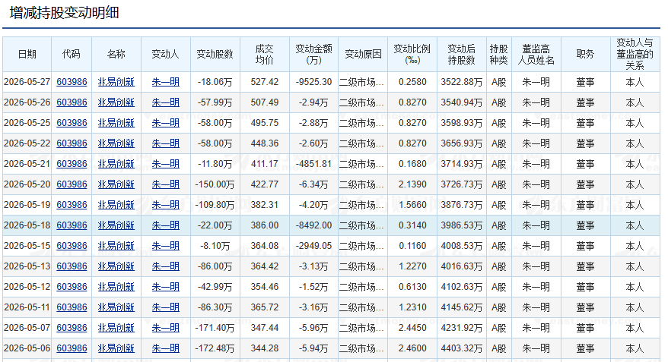Open stock code 603986 in 2026-05-07 row

72,328
